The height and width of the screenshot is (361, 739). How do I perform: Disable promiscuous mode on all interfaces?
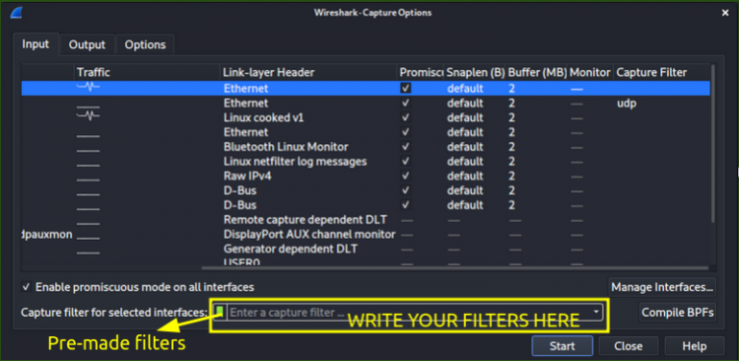coord(27,287)
